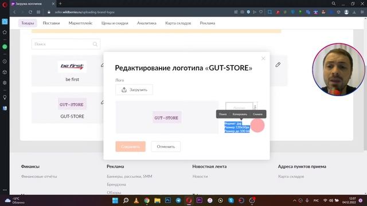
Task: Open Premiere Pro from the taskbar
Action: click(x=200, y=200)
